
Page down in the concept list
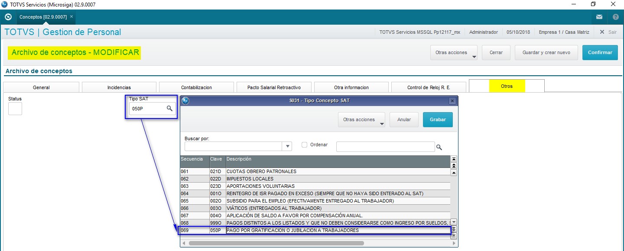pyautogui.click(x=454, y=229)
